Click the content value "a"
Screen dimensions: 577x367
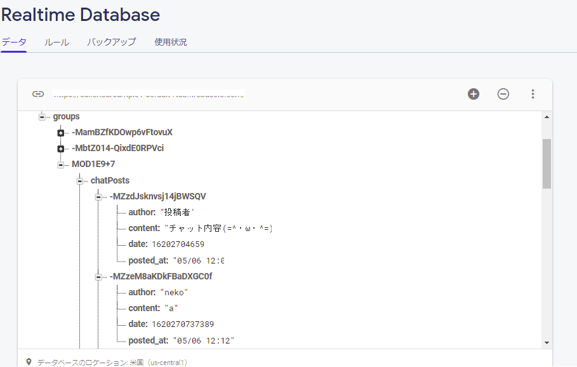(x=171, y=309)
